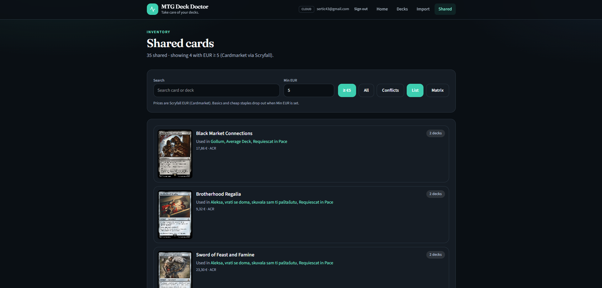Open Gollum, Average Deck link
The height and width of the screenshot is (288, 602).
pyautogui.click(x=231, y=141)
